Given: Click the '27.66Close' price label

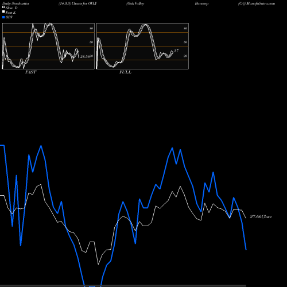Looking at the screenshot, I should [261, 217].
